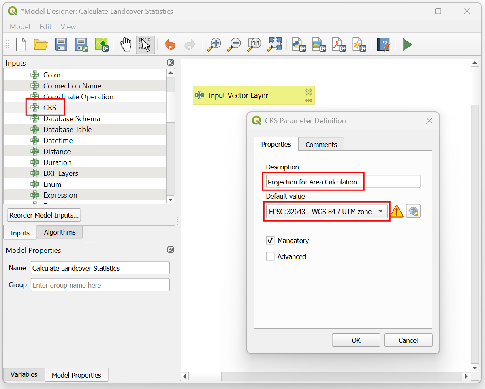Screen dimensions: 485x389
Task: Uncheck the Mandatory checkbox
Action: pyautogui.click(x=270, y=241)
